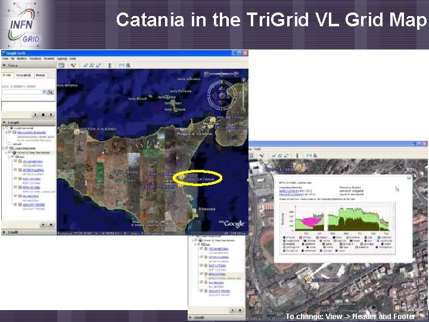Click into the Vola a search input field
This screenshot has height=322, width=429.
[22, 92]
